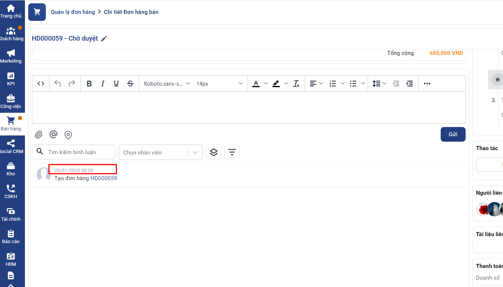Click the mention @ icon
503x287 pixels.
(54, 135)
